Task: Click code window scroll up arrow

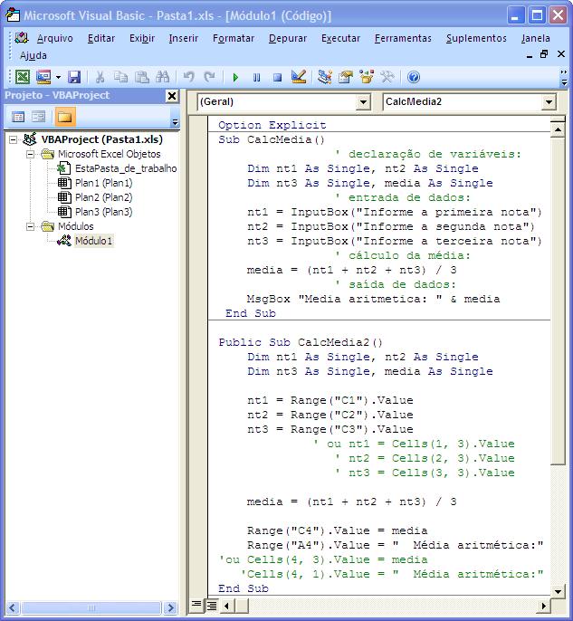Action: (558, 129)
